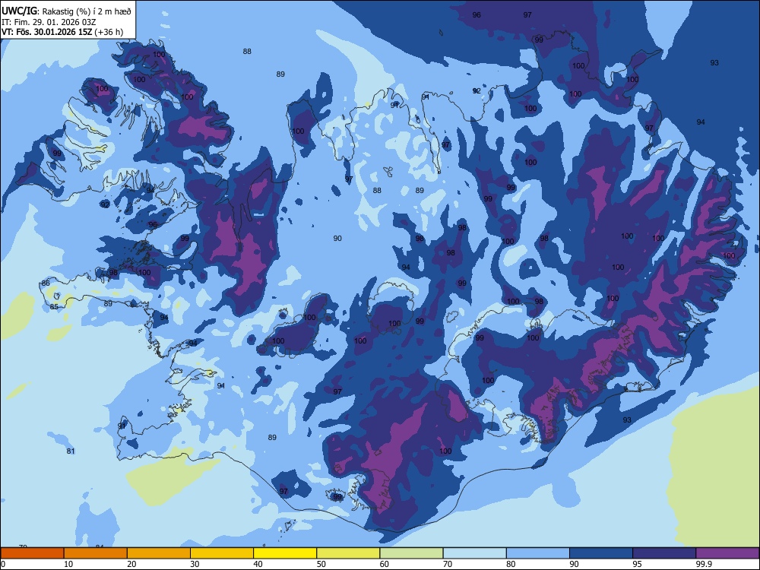This screenshot has height=570, width=760.
Task: Click the humidity value '85' on the map
Action: [54, 306]
